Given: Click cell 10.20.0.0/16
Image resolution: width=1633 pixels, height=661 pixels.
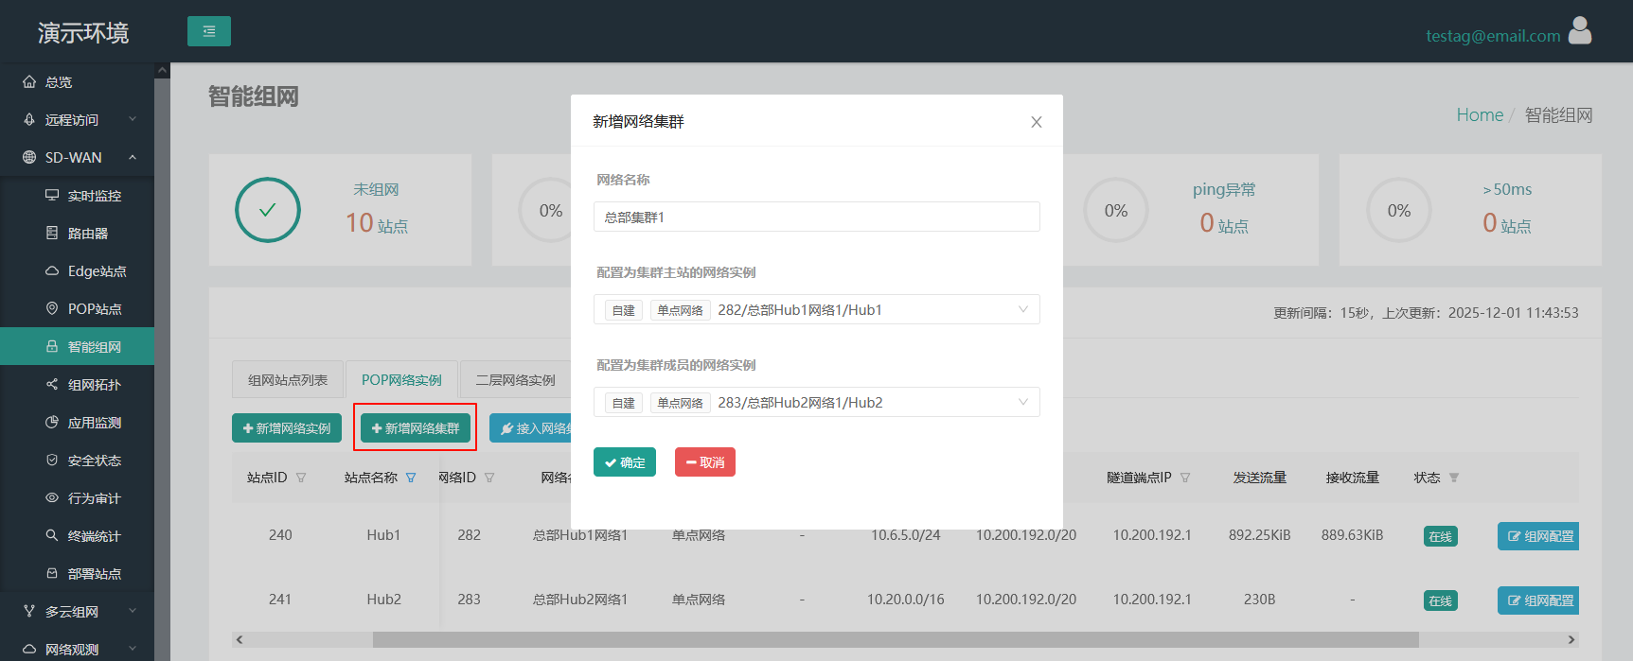Looking at the screenshot, I should (906, 600).
